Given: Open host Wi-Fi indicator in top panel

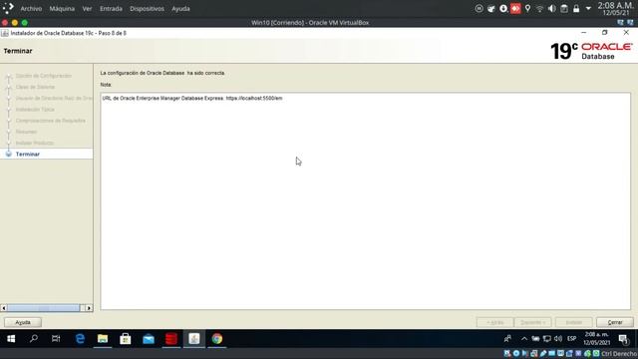Looking at the screenshot, I should tap(539, 9).
